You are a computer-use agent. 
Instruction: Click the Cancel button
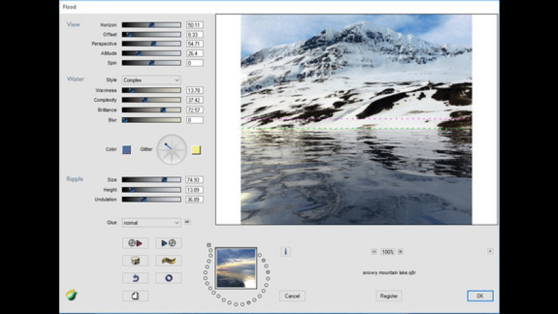pos(292,296)
